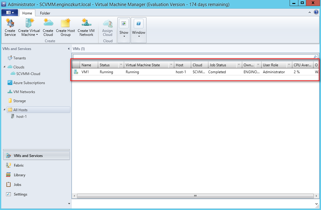The height and width of the screenshot is (210, 321).
Task: Open the VMs and Services workspace
Action: pos(37,156)
